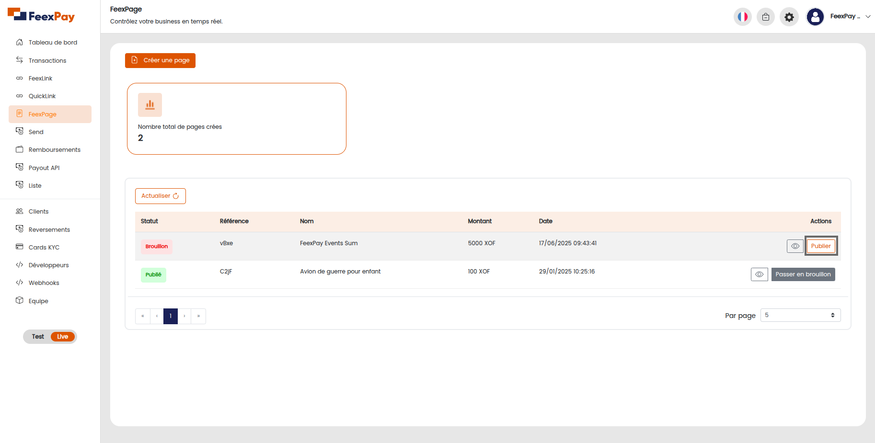Screen dimensions: 875x443
Task: Click the Clients people icon
Action: pos(20,211)
